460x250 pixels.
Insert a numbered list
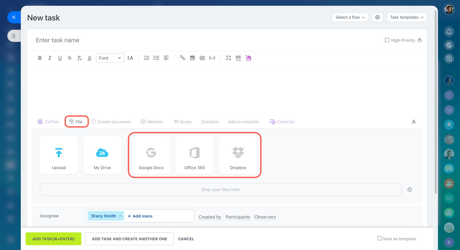[146, 58]
